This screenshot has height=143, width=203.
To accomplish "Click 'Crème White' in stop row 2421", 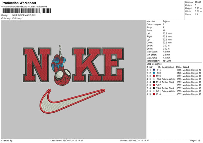I will [168, 91].
